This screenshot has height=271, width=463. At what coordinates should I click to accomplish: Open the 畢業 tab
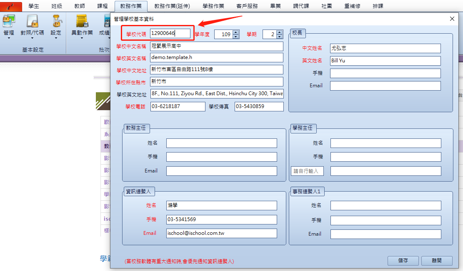(275, 6)
